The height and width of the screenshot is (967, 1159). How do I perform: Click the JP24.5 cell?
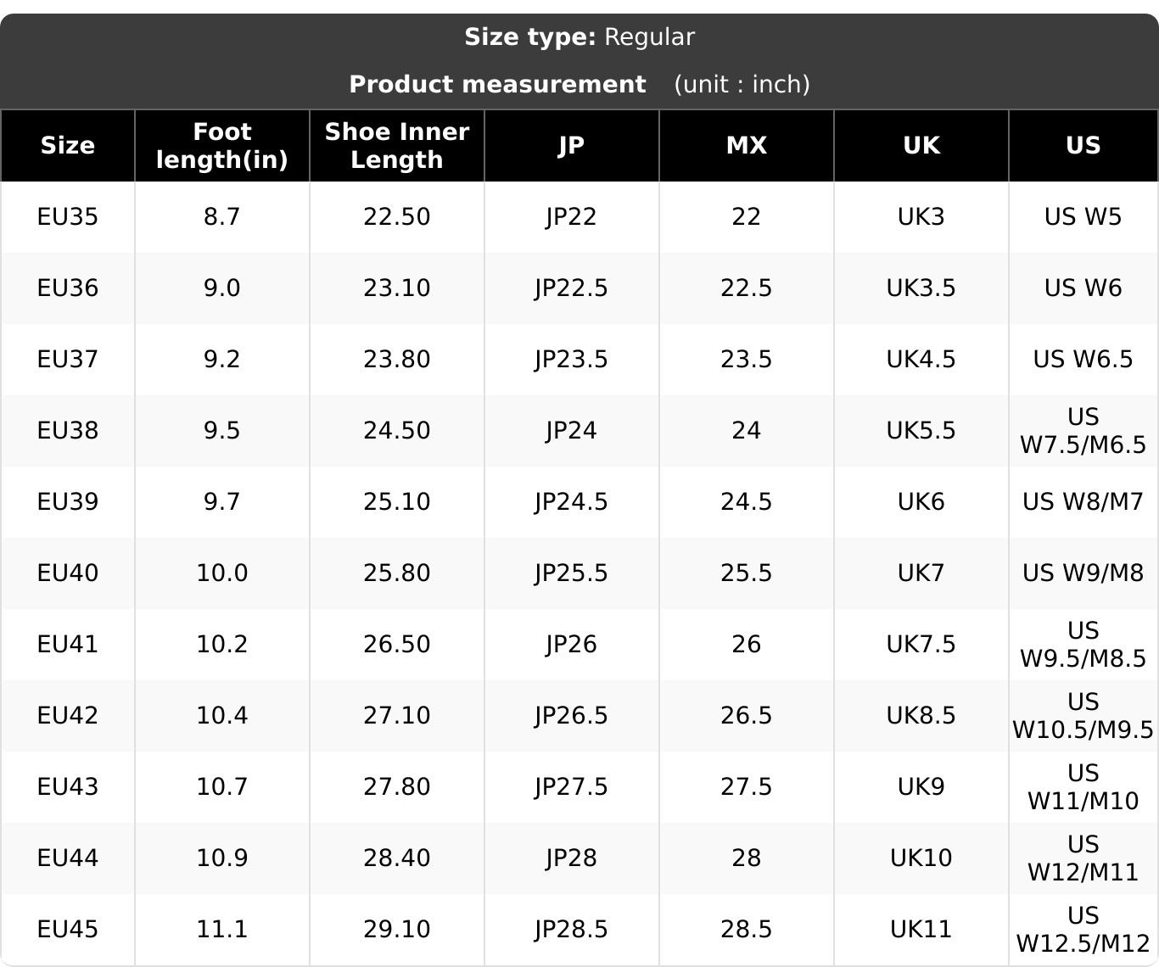[572, 502]
